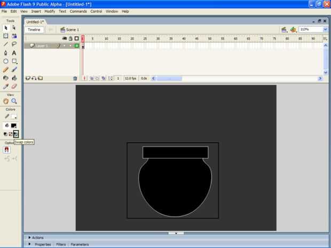Toggle show all layers as outlines
Image resolution: width=331 pixels, height=248 pixels.
(77, 38)
